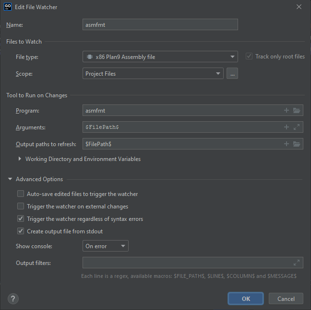Uncheck trigger watcher regardless of syntax errors
311x310 pixels.
21,218
